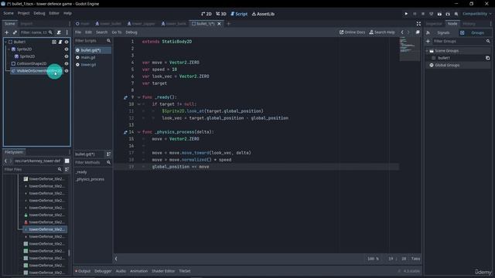Toggle visibility of child Sprite2D node
495x278 pixels.
click(x=67, y=56)
